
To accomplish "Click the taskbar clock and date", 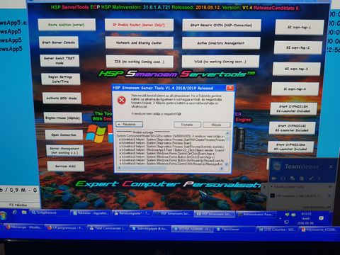I will [306, 218].
